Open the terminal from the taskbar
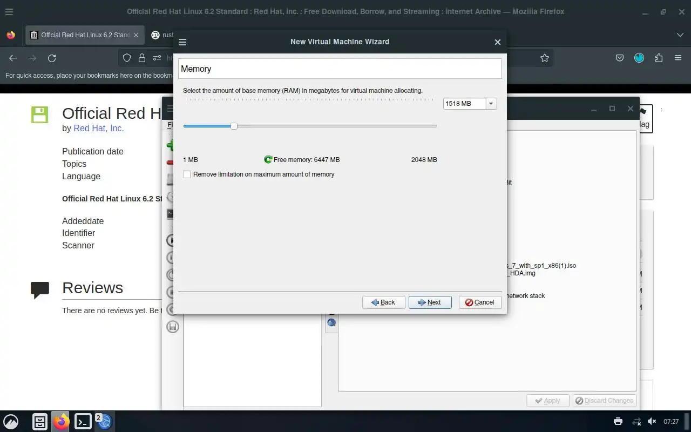 click(x=83, y=421)
